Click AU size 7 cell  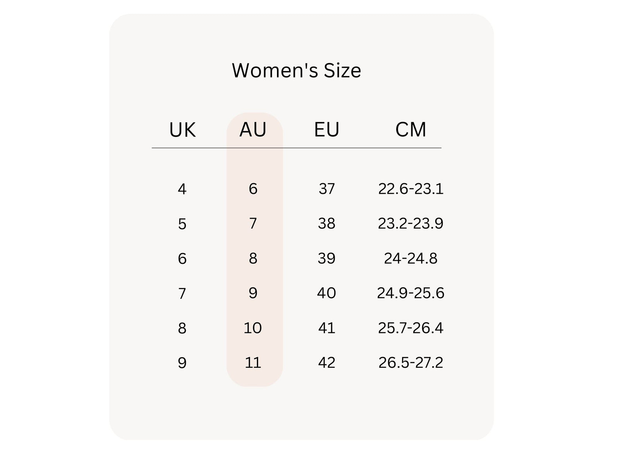[253, 223]
